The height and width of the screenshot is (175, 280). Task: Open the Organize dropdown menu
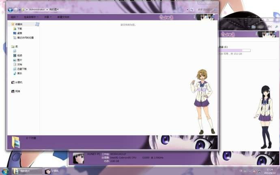[x=14, y=17]
